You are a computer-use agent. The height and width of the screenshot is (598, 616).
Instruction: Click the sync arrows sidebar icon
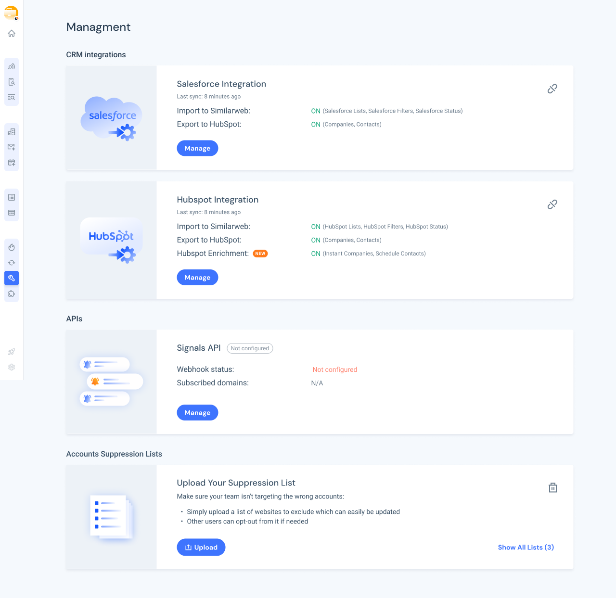point(12,263)
